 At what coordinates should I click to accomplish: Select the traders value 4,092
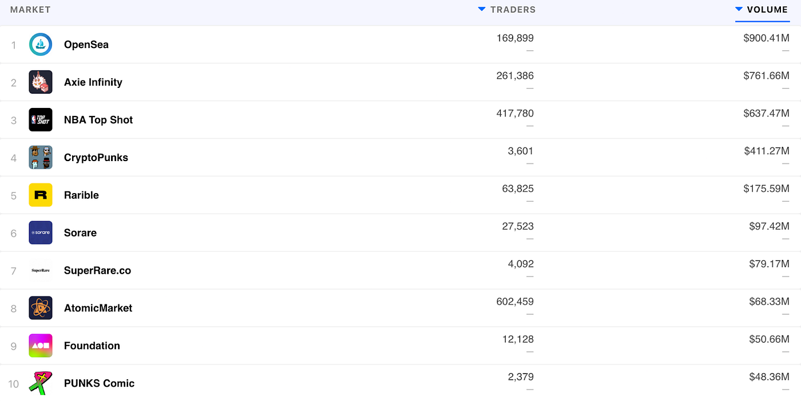coord(520,264)
